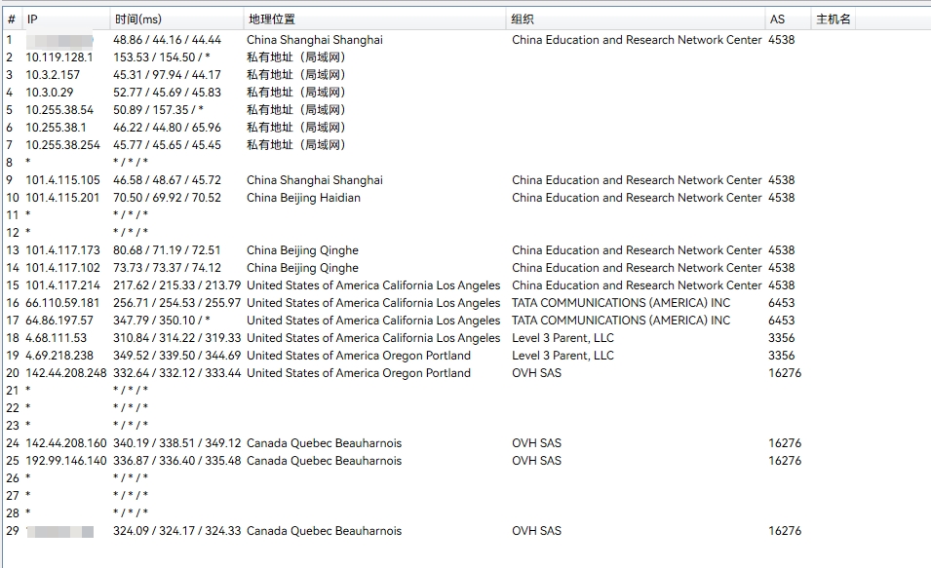Screen dimensions: 931x568
Task: Sort by the 时间(ms) column header
Action: coord(138,19)
